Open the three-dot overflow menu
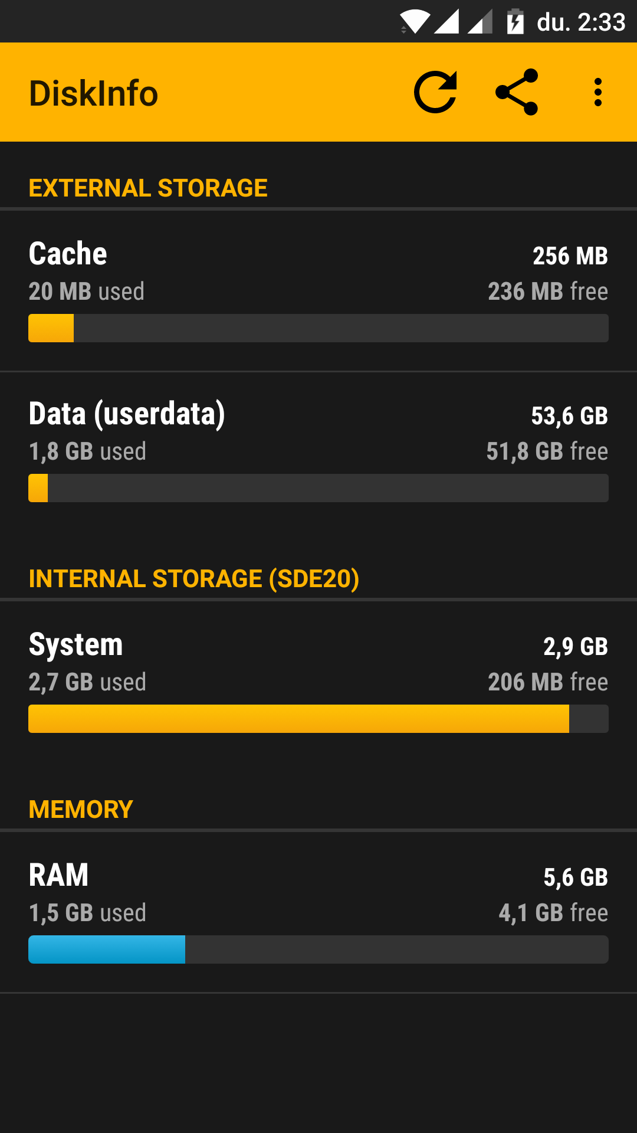 click(x=598, y=92)
